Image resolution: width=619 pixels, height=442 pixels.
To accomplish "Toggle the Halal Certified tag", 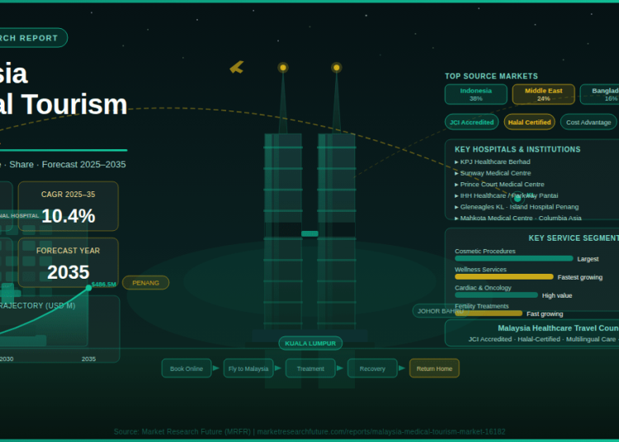I will (x=529, y=122).
